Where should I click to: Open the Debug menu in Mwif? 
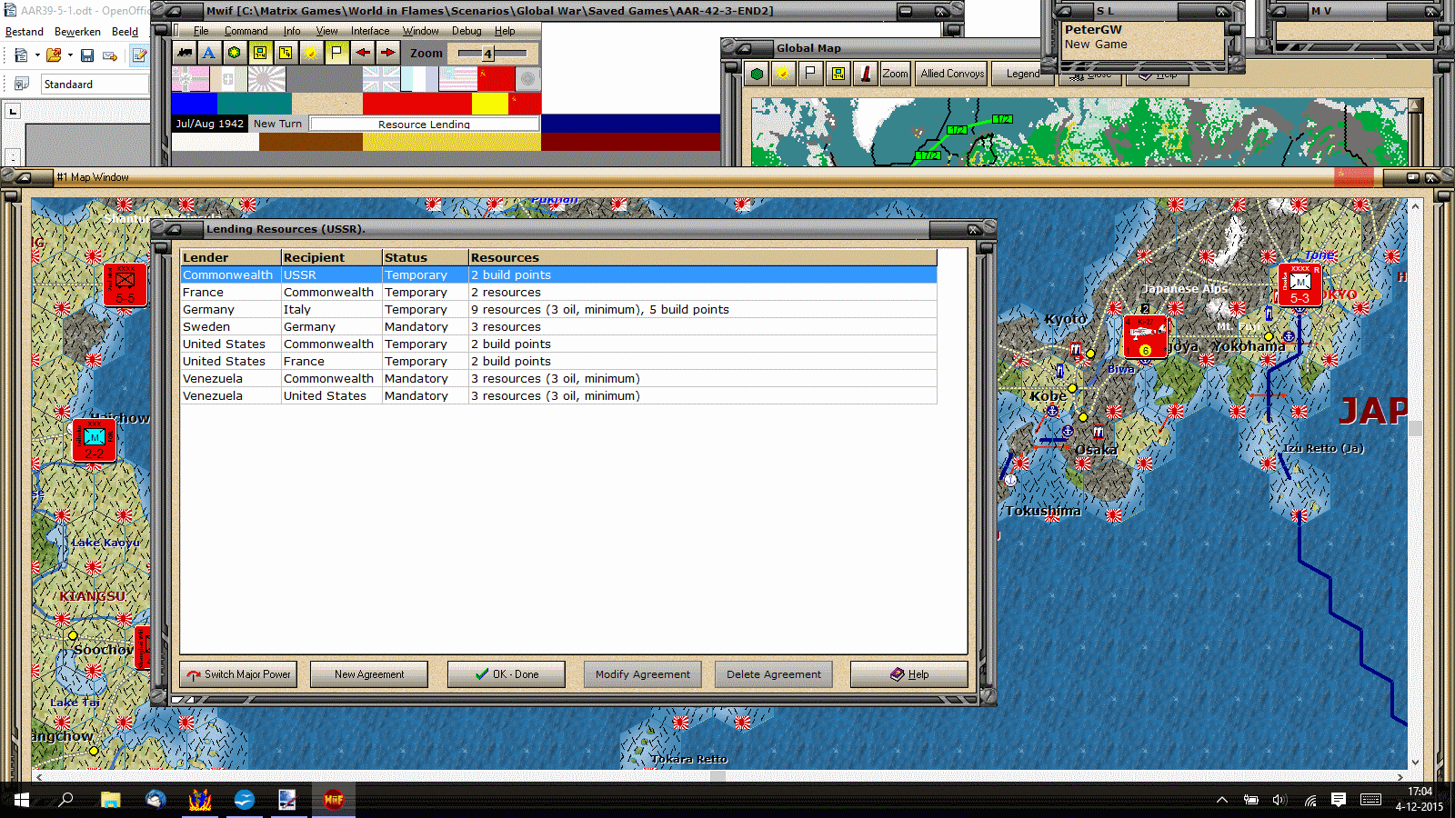(467, 31)
